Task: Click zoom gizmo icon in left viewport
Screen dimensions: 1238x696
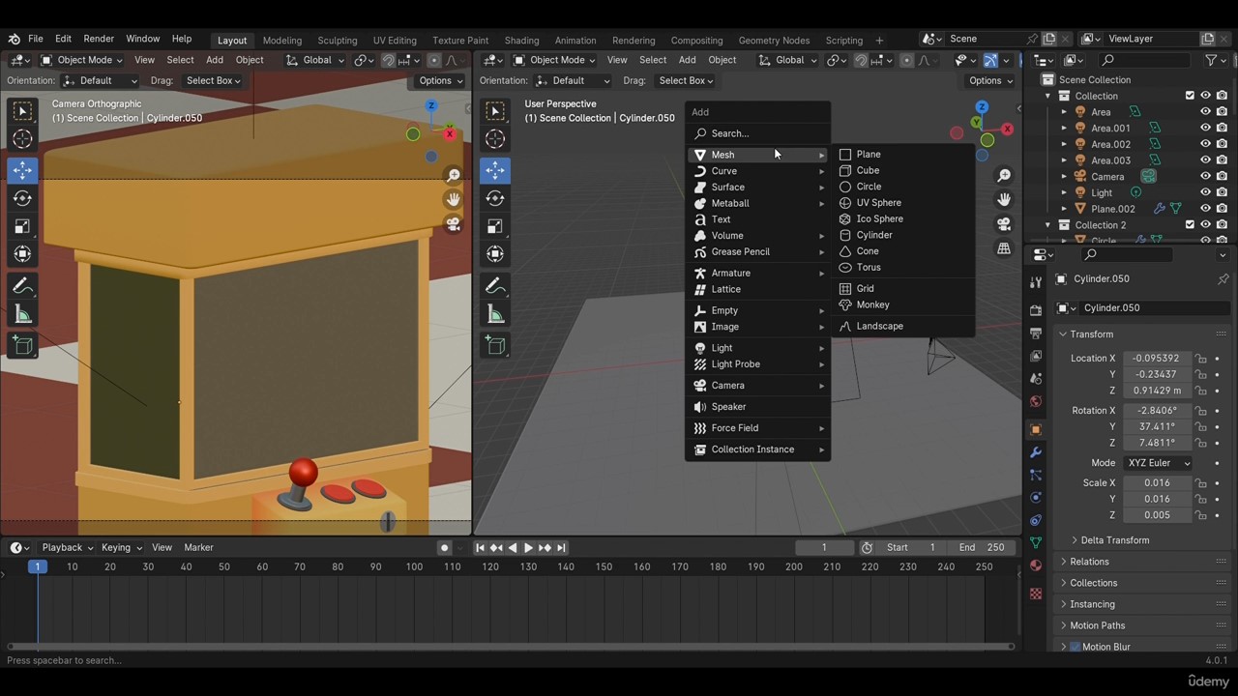Action: click(453, 175)
